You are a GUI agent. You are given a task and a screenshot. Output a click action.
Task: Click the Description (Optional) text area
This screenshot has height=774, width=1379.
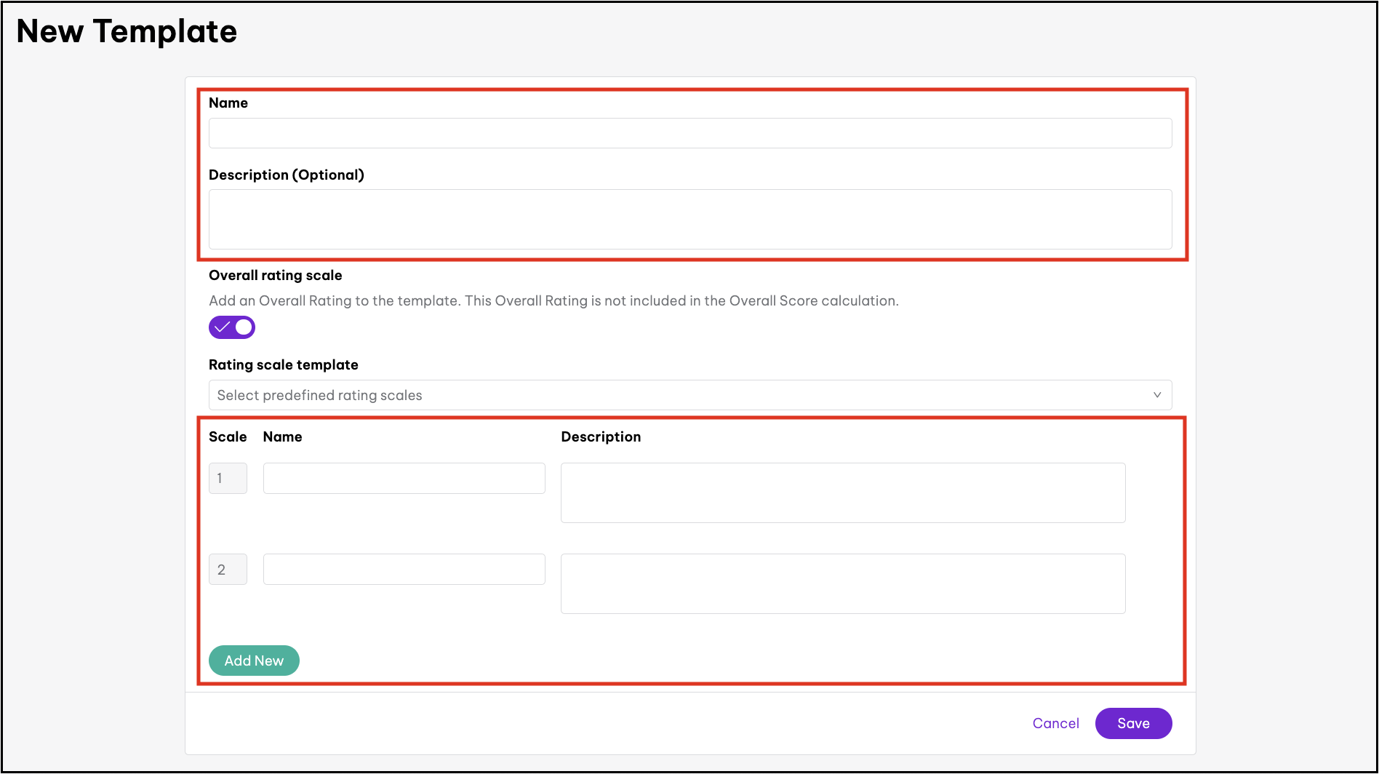pos(689,219)
